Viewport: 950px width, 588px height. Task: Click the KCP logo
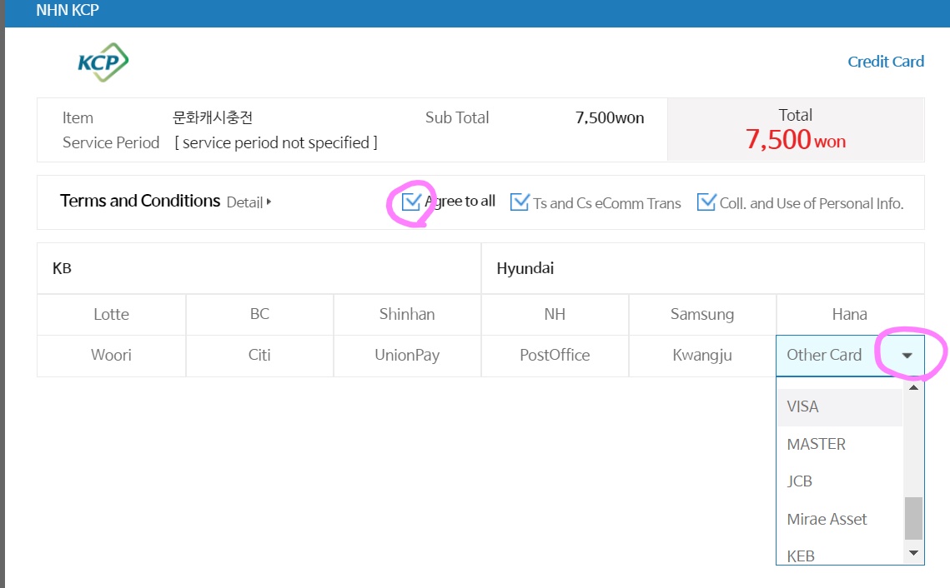click(103, 62)
